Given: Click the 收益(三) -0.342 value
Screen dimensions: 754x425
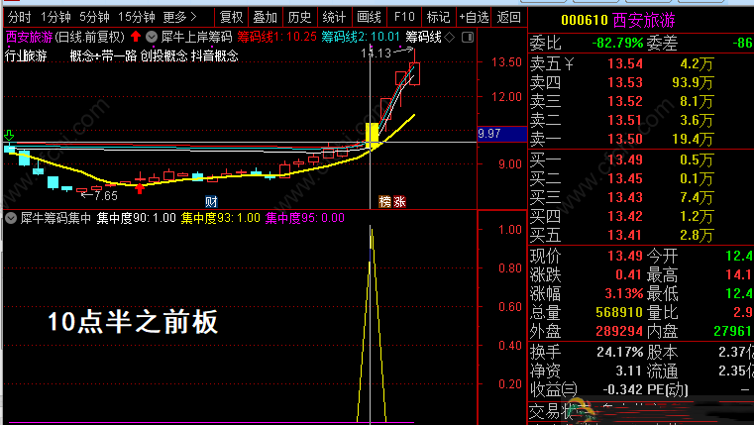Looking at the screenshot, I should click(623, 390).
